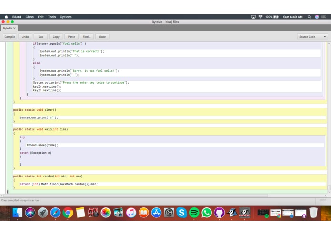Restore the minimized window with Spotify badge
This screenshot has width=331, height=235.
263,213
